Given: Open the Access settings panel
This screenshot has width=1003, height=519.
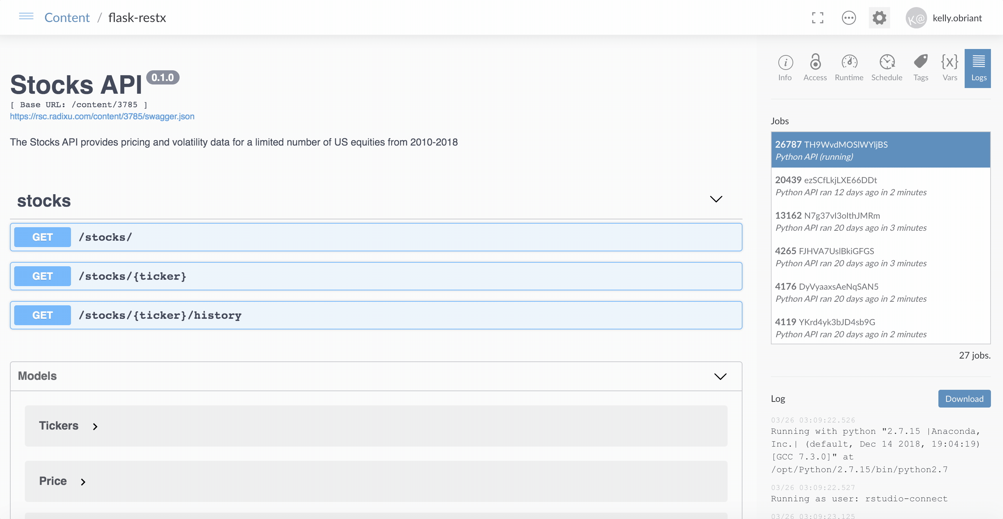Looking at the screenshot, I should coord(815,67).
